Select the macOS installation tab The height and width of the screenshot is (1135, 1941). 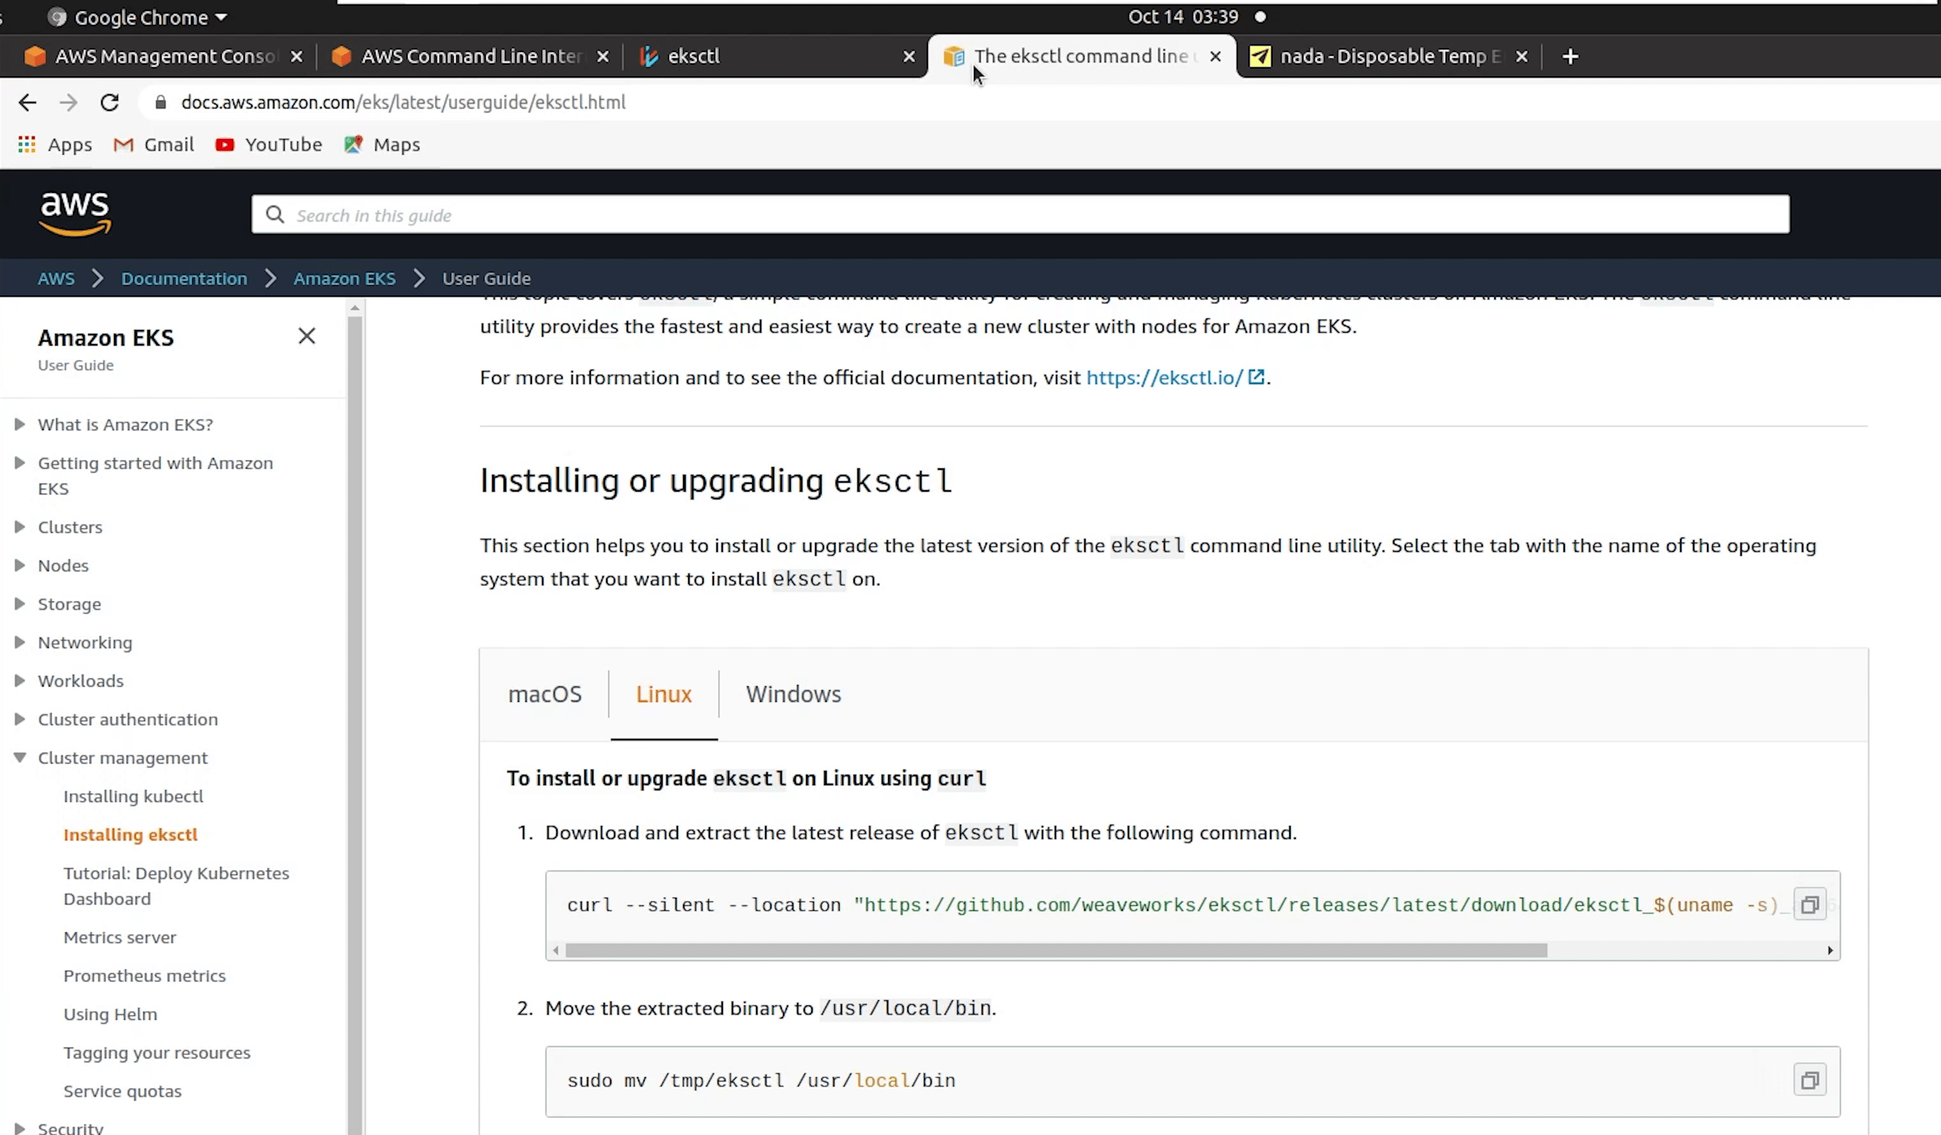(x=544, y=693)
